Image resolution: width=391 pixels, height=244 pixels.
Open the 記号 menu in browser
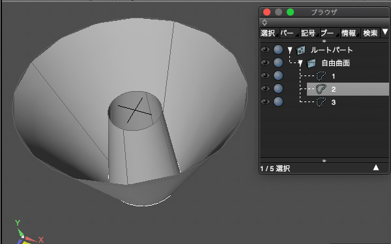(x=310, y=33)
